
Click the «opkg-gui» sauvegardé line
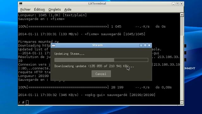[87, 95]
